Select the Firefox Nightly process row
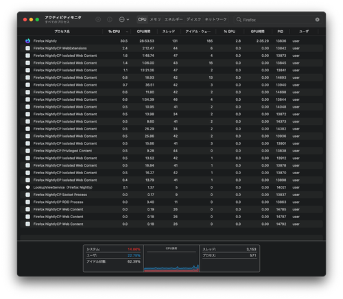 pos(171,41)
